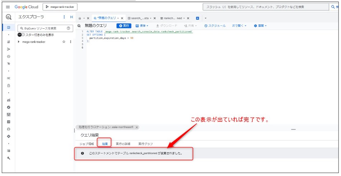341x176 pixels.
Task: Open dropdown arrow beside the new tab button
Action: [206, 18]
